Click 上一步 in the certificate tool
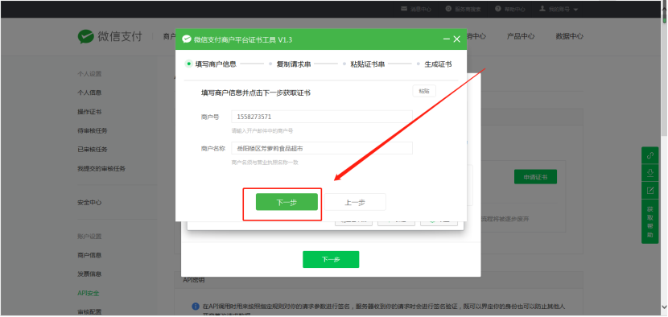The width and height of the screenshot is (668, 317). point(355,202)
